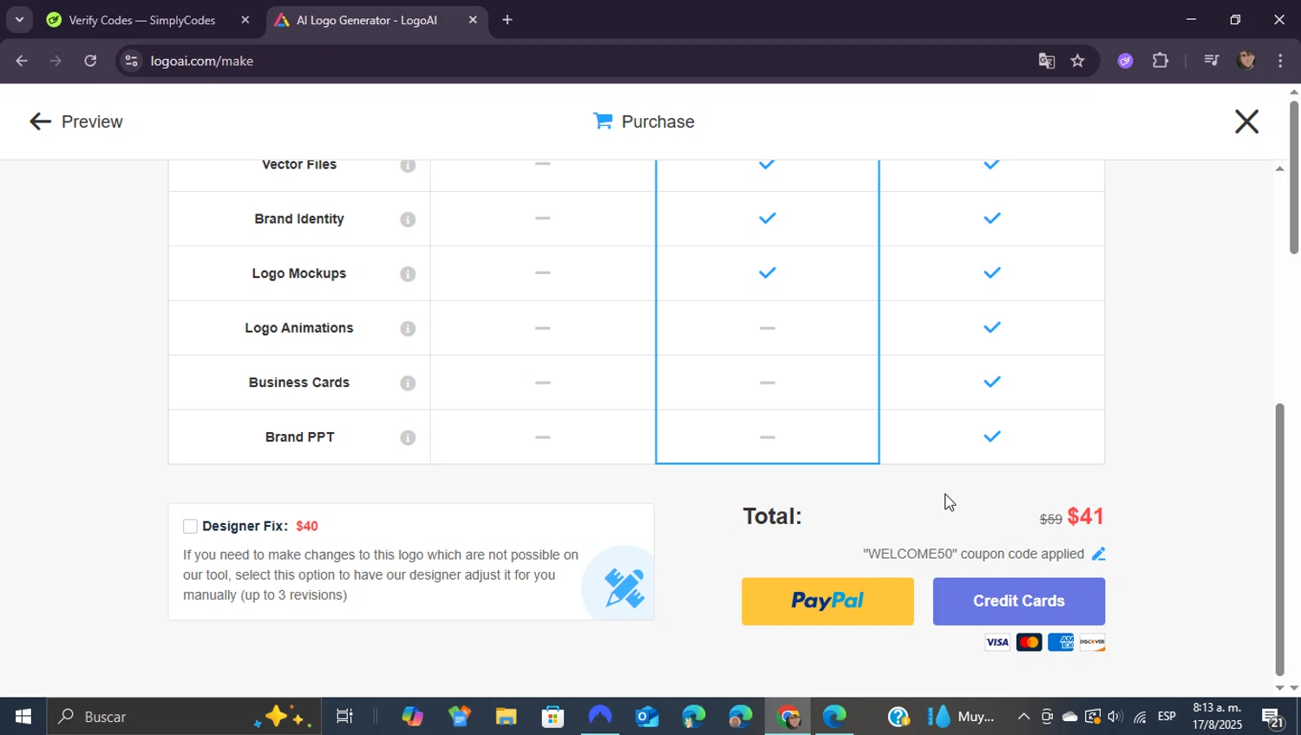Open the notification center icon
The image size is (1301, 735).
[x=1272, y=717]
